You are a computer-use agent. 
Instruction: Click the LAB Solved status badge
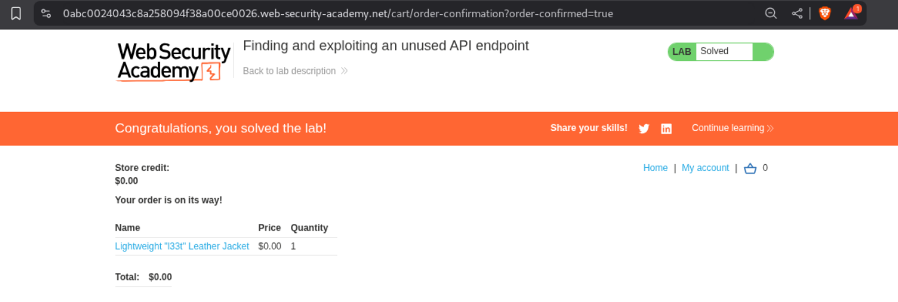coord(720,52)
